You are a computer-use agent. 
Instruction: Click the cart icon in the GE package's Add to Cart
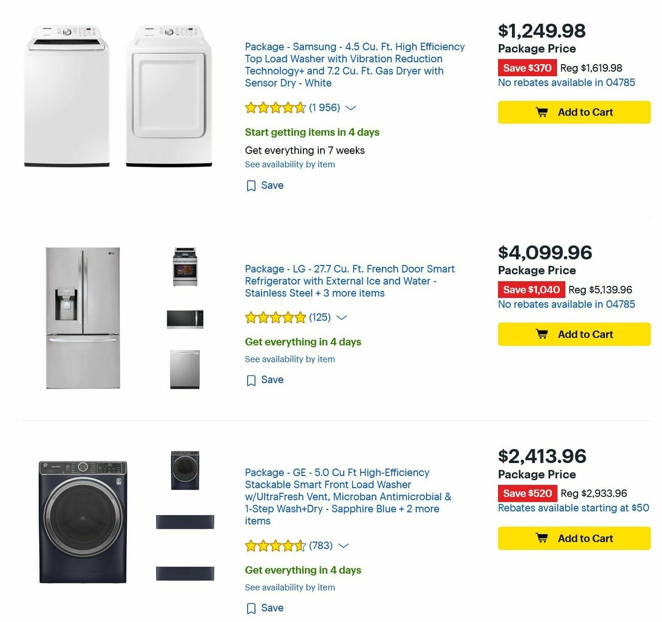coord(543,538)
